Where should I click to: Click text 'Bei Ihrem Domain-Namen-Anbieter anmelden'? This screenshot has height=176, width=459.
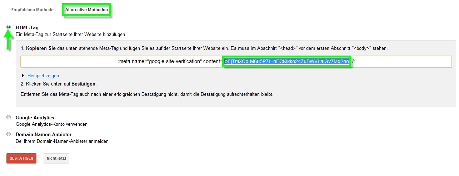(x=62, y=141)
